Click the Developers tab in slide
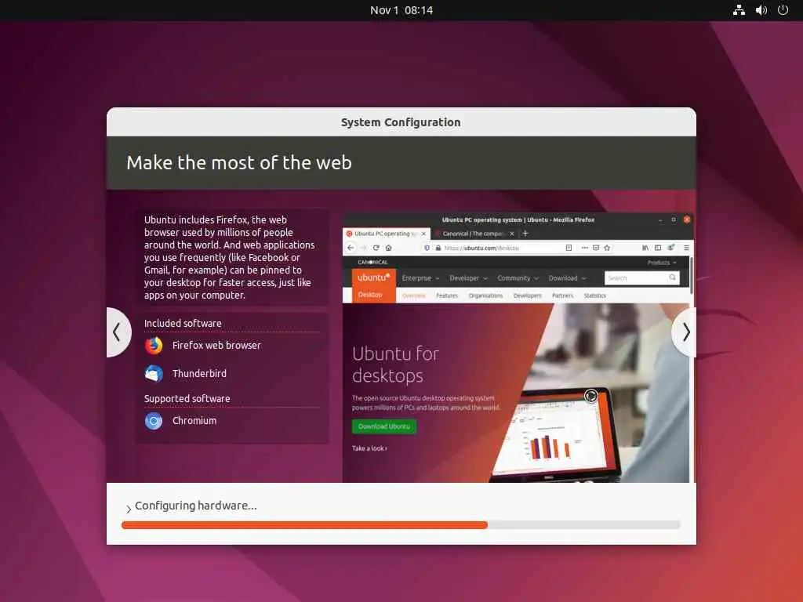The image size is (803, 602). pos(528,296)
